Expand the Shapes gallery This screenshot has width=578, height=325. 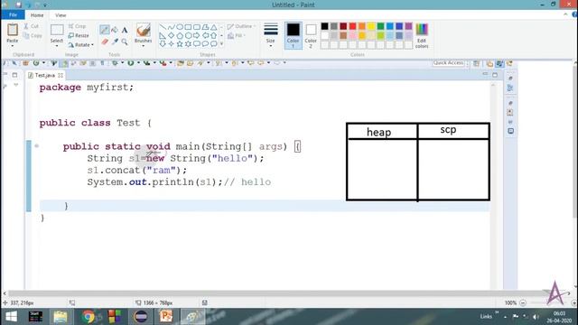coord(221,44)
